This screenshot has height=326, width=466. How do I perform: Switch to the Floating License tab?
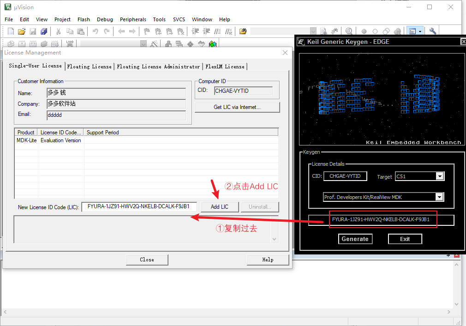(x=89, y=66)
